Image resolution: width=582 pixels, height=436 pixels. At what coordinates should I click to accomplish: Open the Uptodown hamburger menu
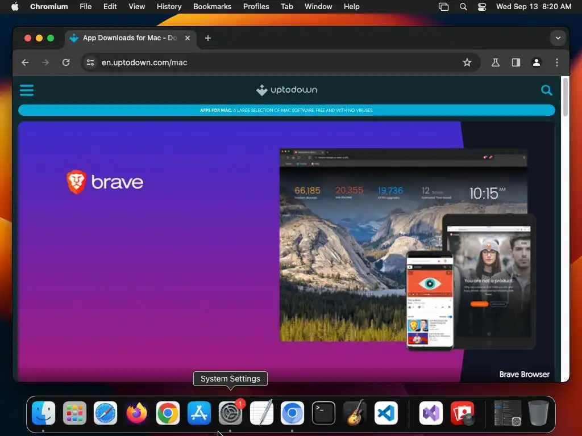click(26, 90)
